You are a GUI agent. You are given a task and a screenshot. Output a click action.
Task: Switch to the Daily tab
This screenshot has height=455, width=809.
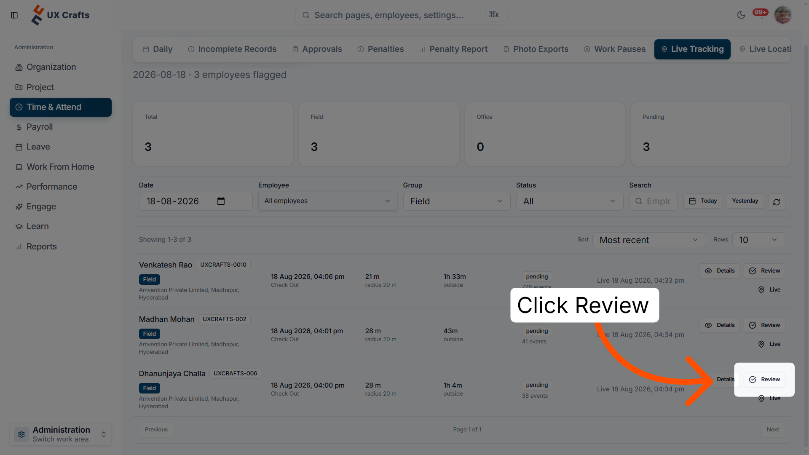158,49
